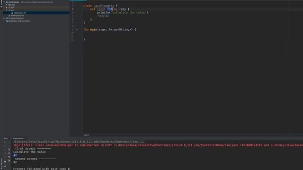Click LazyProperty class name in editor
The width and height of the screenshot is (303, 170).
[104, 6]
